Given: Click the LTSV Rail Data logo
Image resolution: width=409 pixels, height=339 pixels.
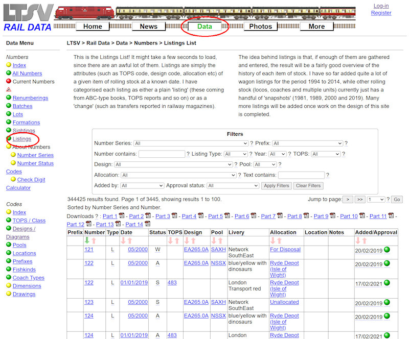Looking at the screenshot, I should [28, 18].
